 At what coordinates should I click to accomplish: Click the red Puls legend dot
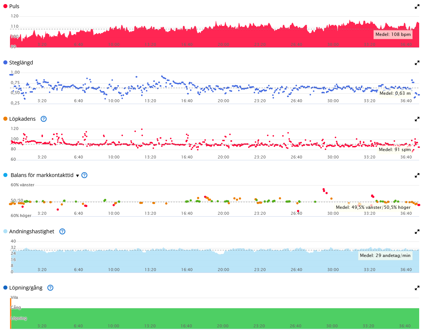pyautogui.click(x=5, y=6)
